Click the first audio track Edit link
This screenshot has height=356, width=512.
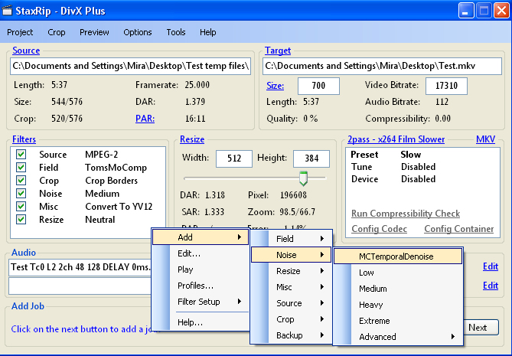pos(491,266)
